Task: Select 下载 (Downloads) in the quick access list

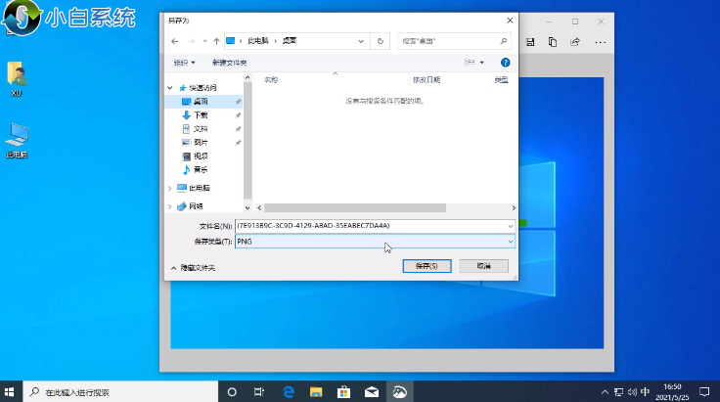Action: 200,114
